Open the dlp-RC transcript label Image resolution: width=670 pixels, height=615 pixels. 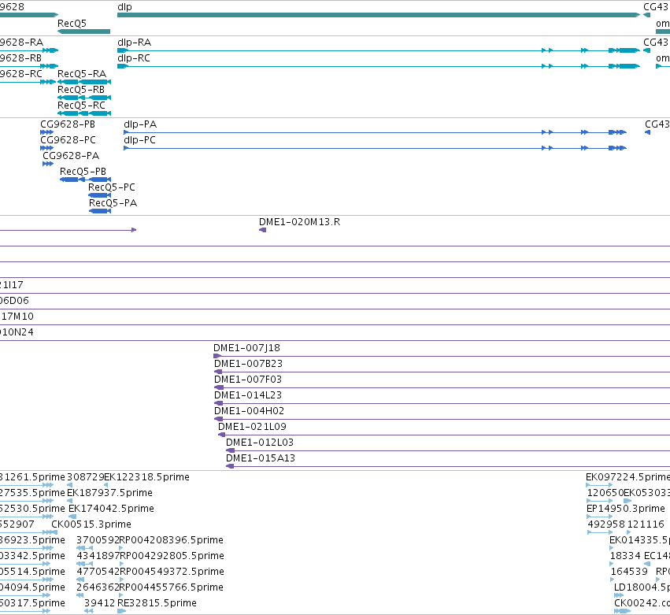pos(134,58)
